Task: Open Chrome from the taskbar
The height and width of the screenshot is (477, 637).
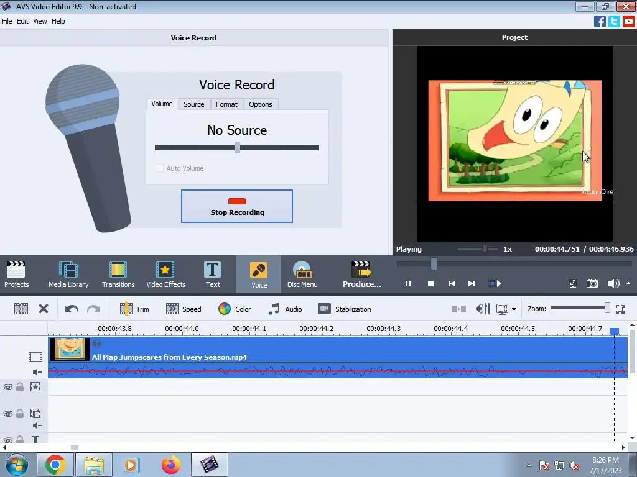Action: coord(55,465)
